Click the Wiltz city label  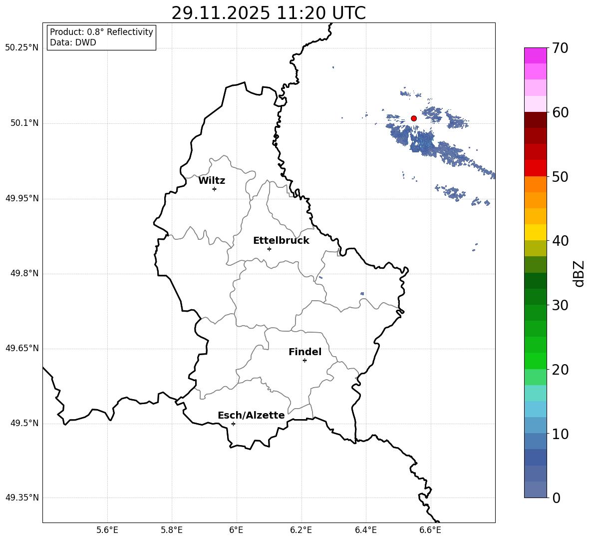[x=212, y=181]
